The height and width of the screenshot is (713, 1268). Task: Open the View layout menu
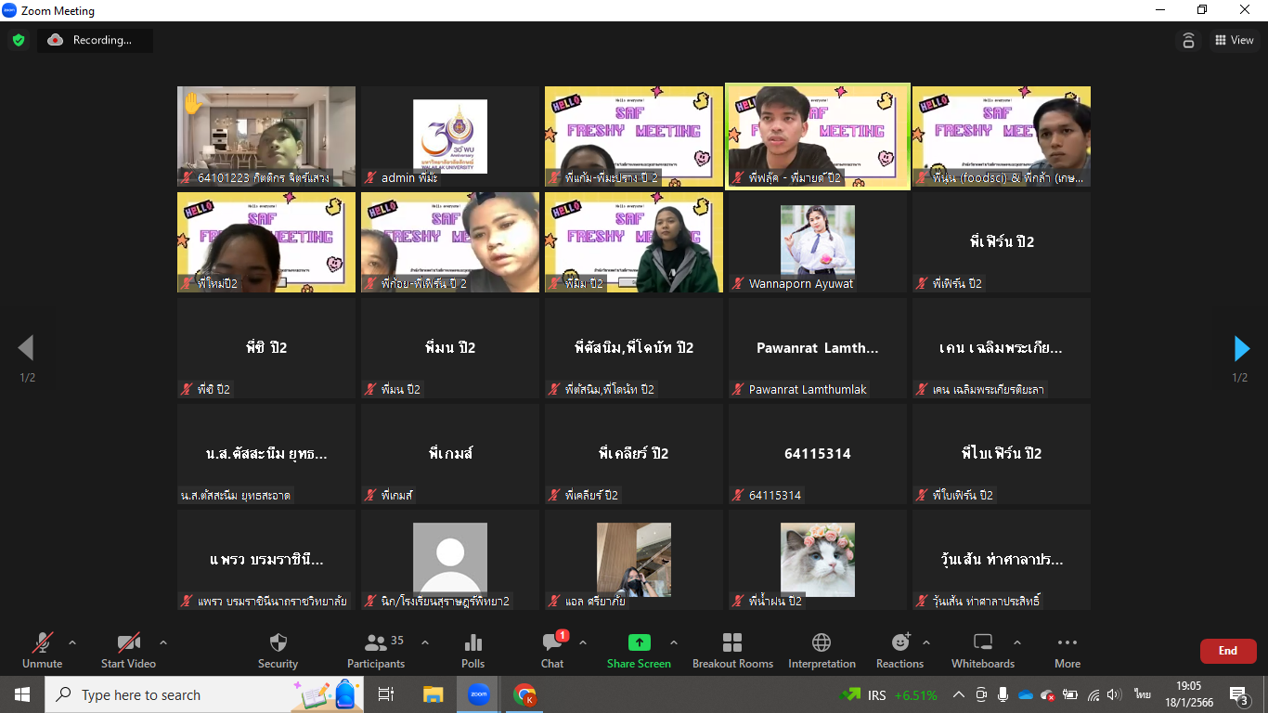(x=1234, y=40)
